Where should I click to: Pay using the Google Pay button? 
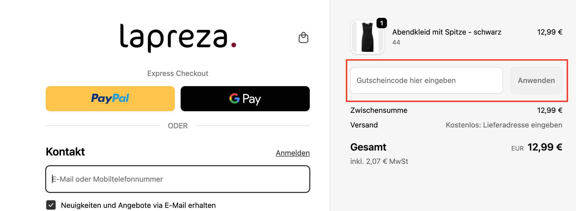pyautogui.click(x=245, y=99)
